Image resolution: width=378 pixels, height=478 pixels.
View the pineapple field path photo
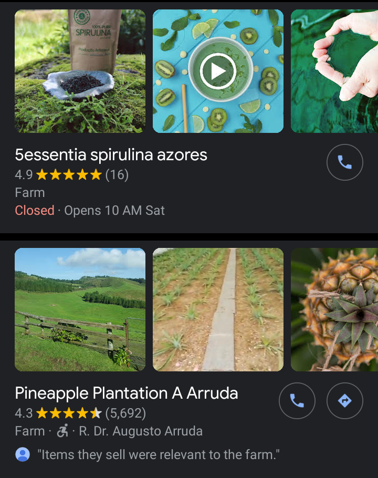tap(218, 309)
